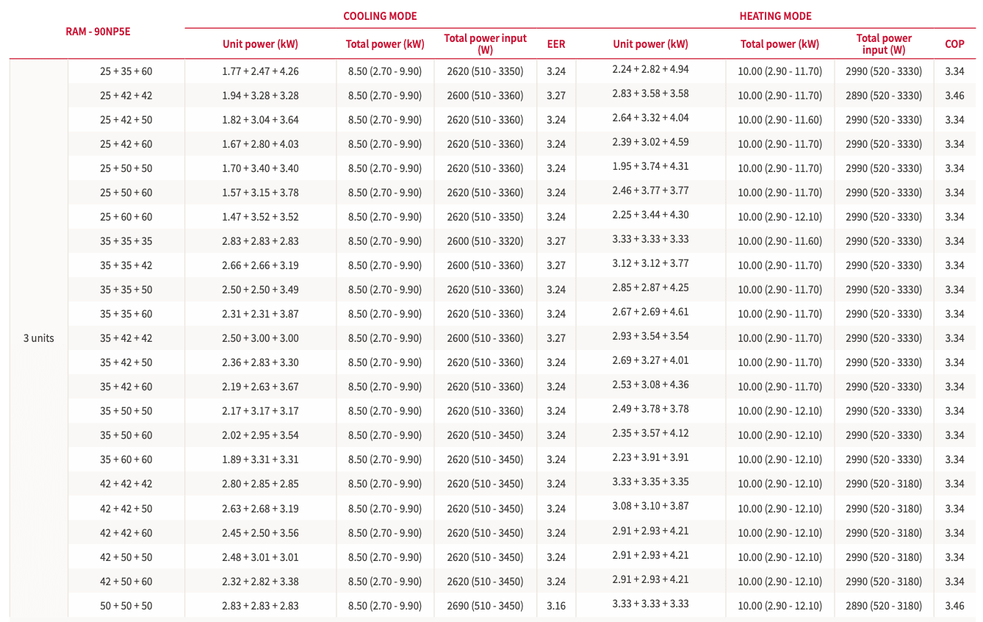Click heating unit power 3.12 + 3.12 + 3.77
983x622 pixels.
[x=650, y=263]
